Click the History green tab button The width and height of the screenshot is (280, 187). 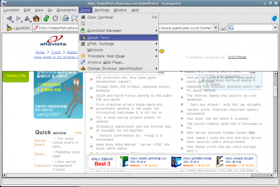coord(16,76)
